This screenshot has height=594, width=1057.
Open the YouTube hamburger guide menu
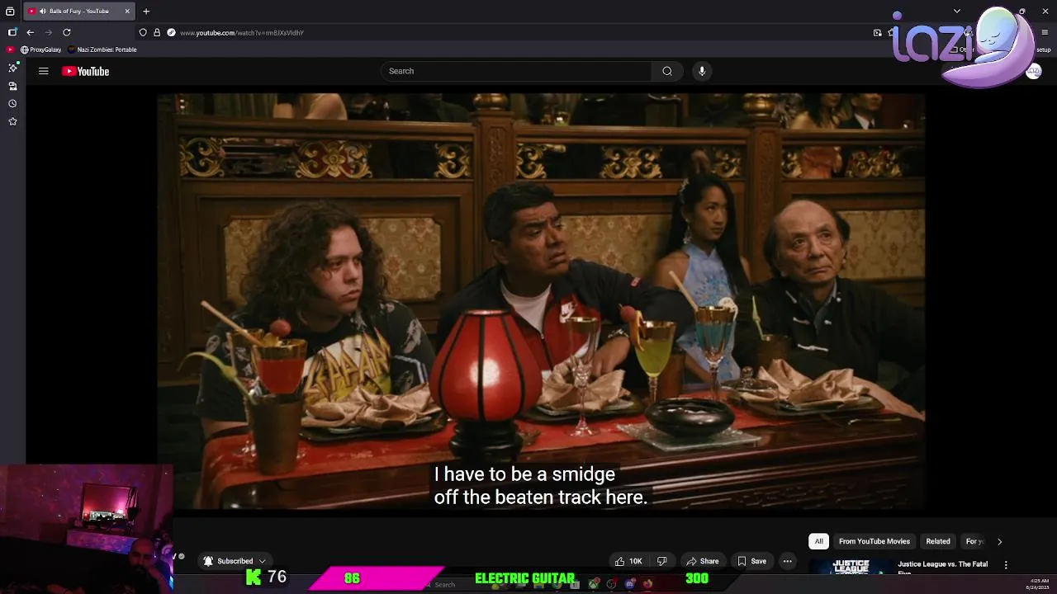tap(44, 71)
